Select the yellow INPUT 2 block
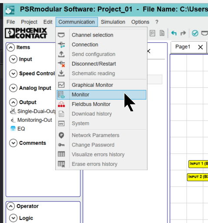 198,177
